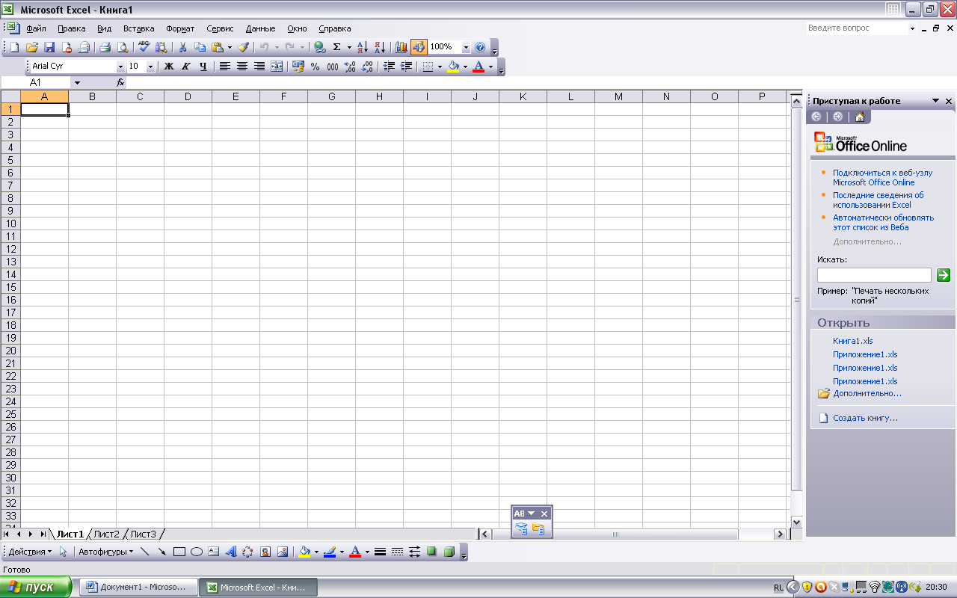Run the spelling check ABC icon

pyautogui.click(x=144, y=47)
